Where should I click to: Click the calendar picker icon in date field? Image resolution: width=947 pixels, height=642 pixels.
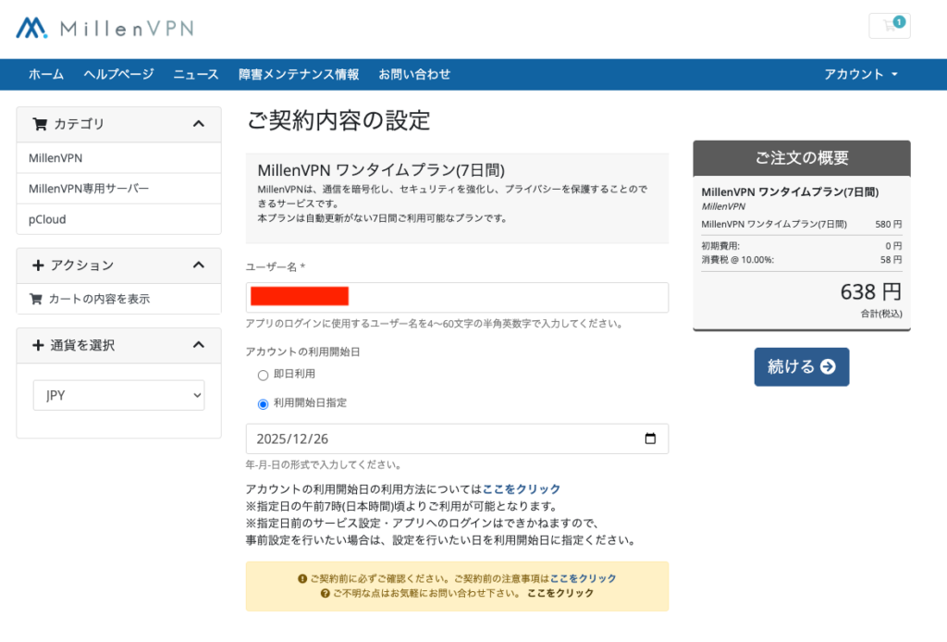[x=650, y=438]
